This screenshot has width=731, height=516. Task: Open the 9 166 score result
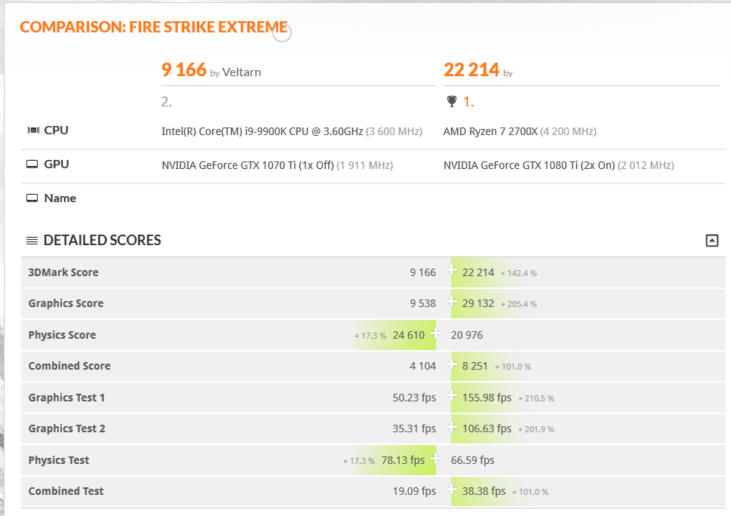[x=184, y=70]
